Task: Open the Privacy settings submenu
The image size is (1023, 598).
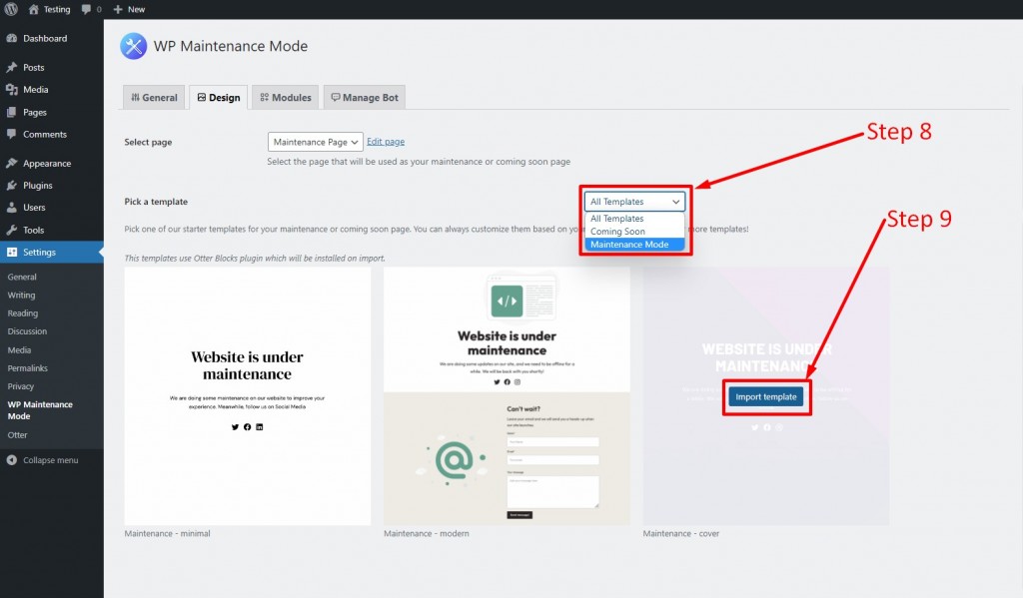Action: coord(21,386)
